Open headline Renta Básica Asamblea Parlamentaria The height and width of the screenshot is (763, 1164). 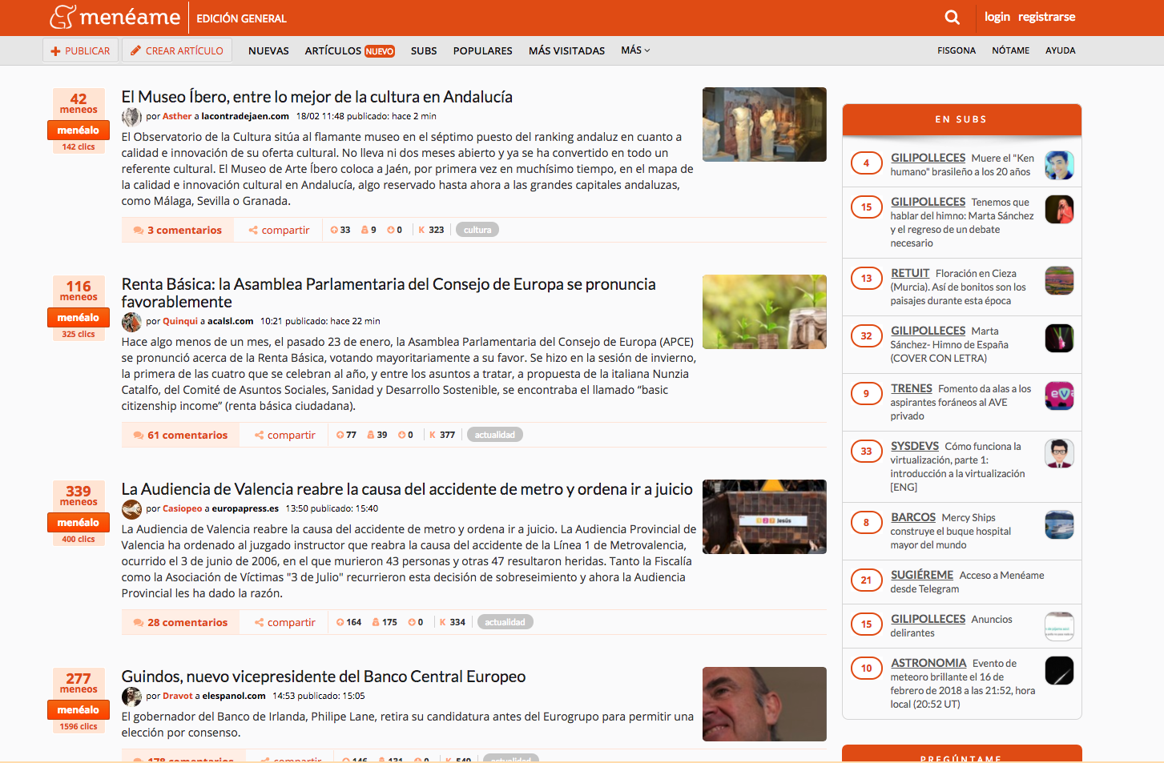(x=389, y=293)
